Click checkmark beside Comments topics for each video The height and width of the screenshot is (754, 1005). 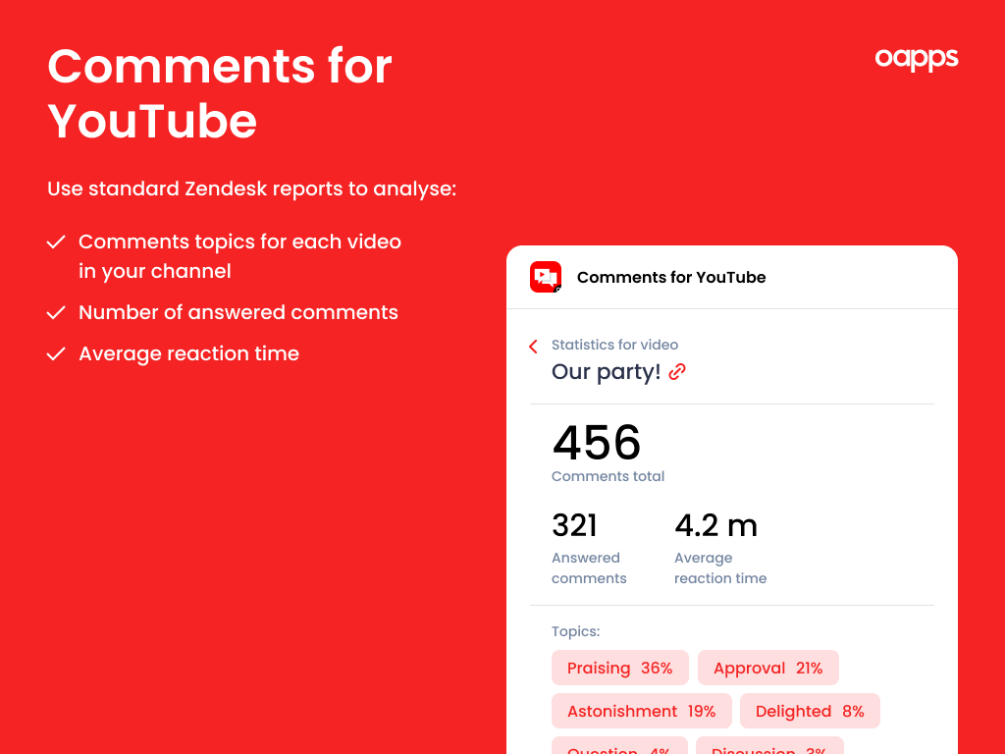56,242
